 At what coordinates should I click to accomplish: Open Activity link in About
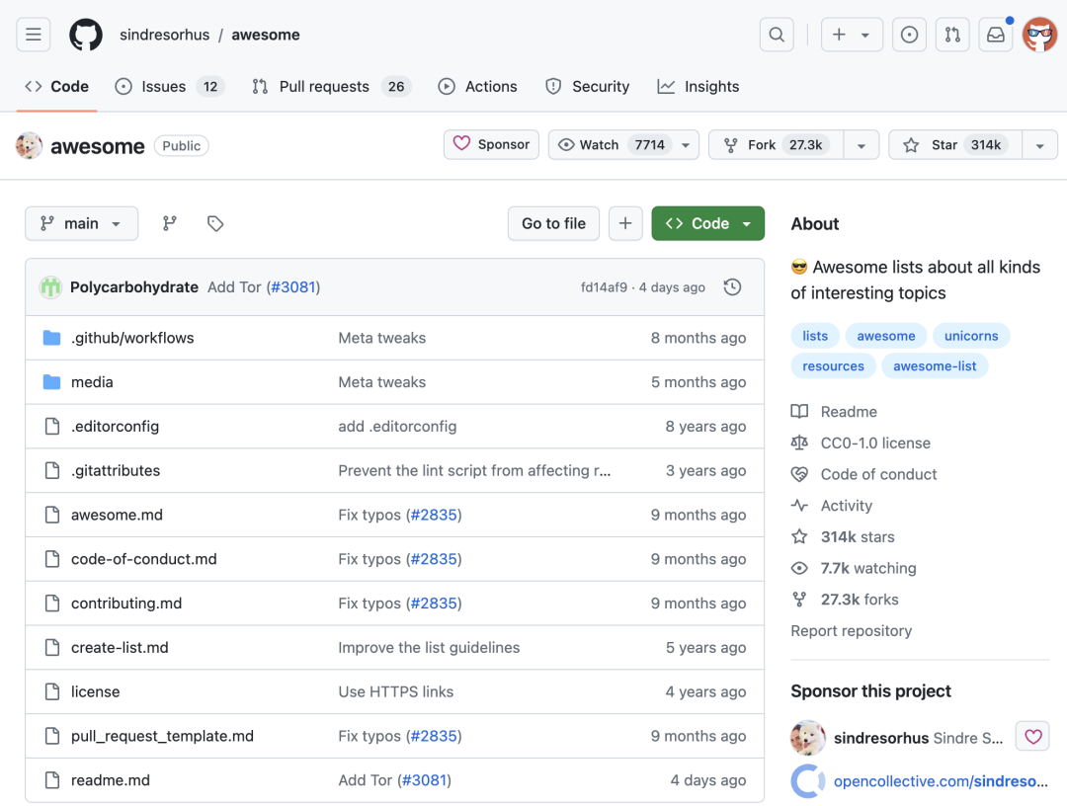coord(832,506)
